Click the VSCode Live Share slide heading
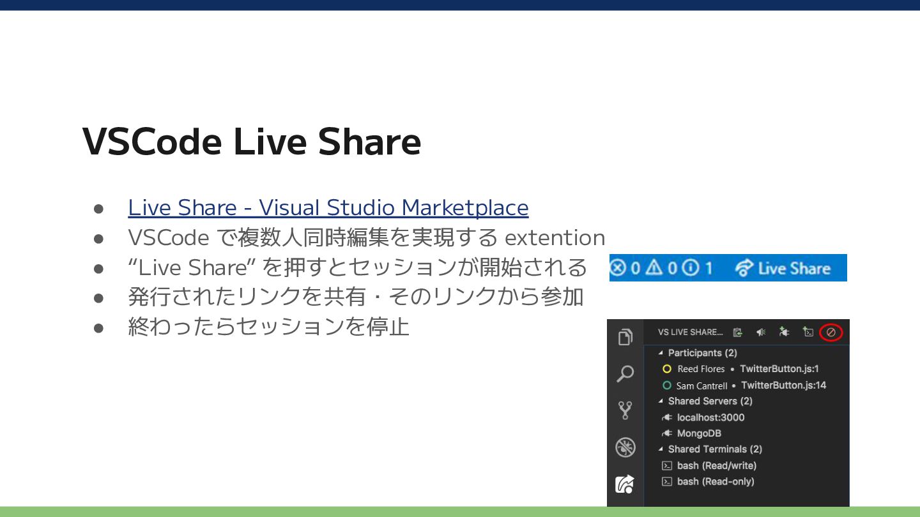920x517 pixels. [x=252, y=142]
